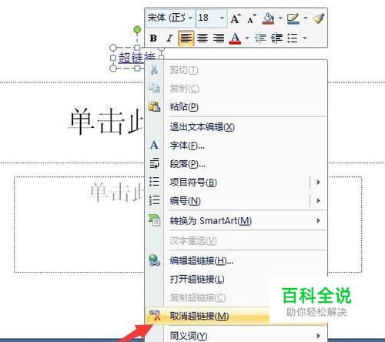Click the numbered list icon in menu

click(x=154, y=200)
